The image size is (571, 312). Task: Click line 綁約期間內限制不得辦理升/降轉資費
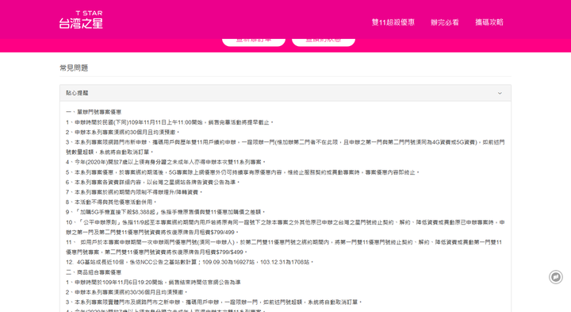134,192
